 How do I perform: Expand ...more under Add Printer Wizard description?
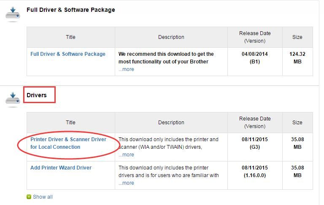[x=126, y=183]
